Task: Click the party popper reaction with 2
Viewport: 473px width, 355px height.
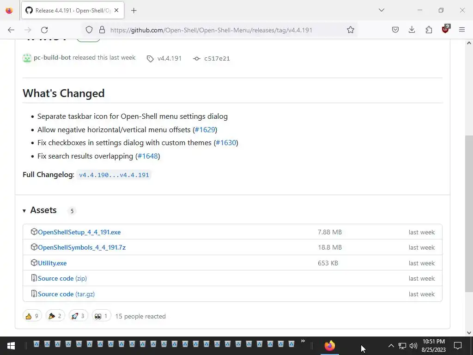Action: click(55, 316)
